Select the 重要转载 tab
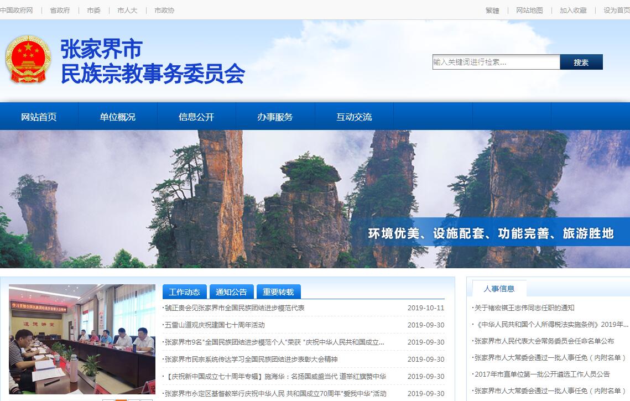Screen dimensions: 630x401 (278, 292)
